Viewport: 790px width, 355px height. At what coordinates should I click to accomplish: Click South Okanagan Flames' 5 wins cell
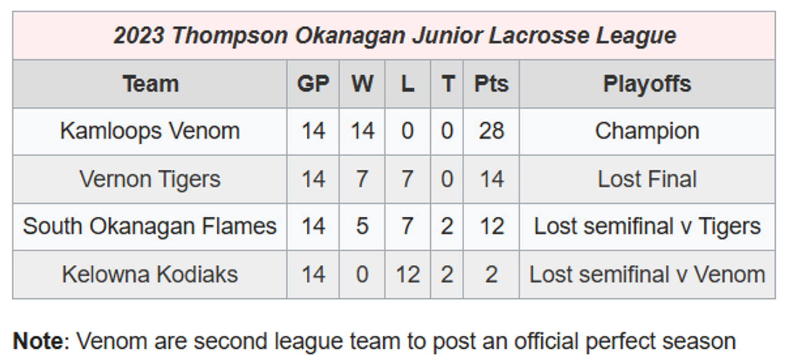coord(362,227)
